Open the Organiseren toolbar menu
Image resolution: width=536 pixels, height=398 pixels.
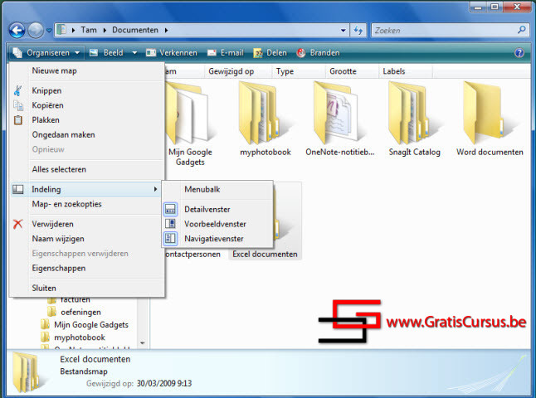(x=46, y=52)
